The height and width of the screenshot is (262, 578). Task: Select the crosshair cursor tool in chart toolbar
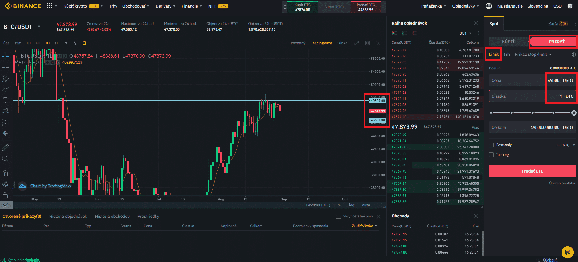pyautogui.click(x=5, y=56)
